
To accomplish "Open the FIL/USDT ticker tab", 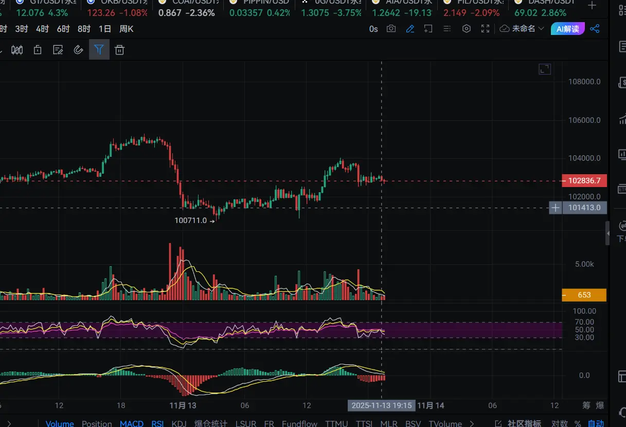I will pos(473,8).
